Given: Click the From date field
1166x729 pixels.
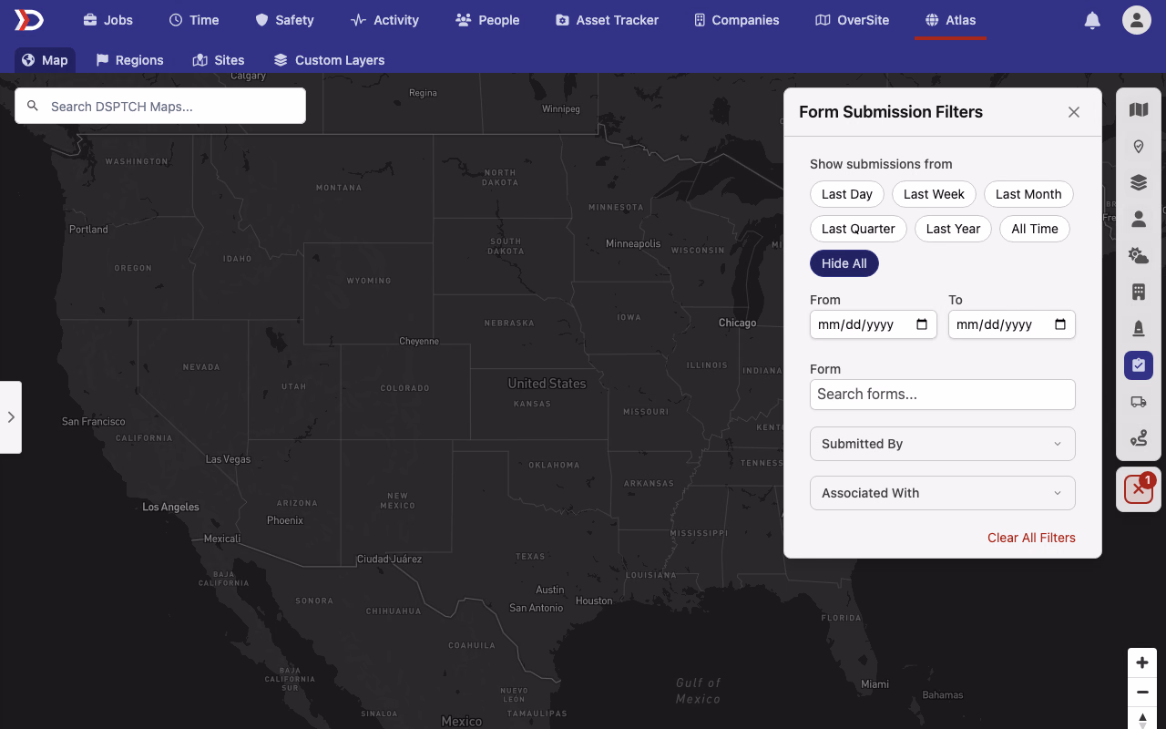Looking at the screenshot, I should click(x=874, y=324).
